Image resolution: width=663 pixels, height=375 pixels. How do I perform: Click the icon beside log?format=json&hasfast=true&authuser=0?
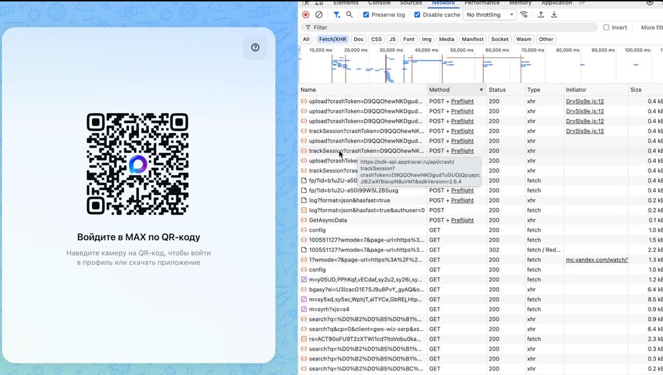pos(303,210)
